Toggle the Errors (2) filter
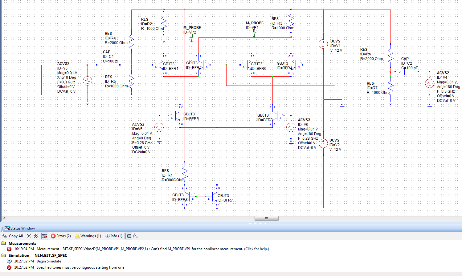This screenshot has width=462, height=276. (x=61, y=236)
